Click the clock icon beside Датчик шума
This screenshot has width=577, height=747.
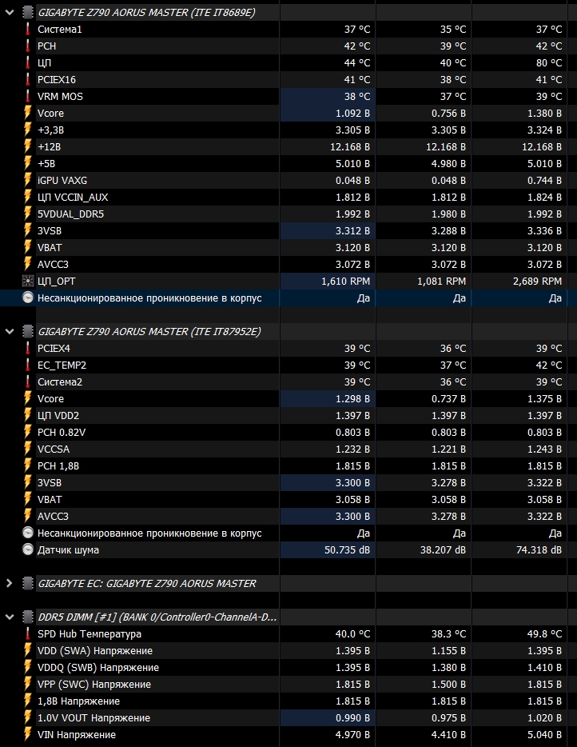pos(27,549)
